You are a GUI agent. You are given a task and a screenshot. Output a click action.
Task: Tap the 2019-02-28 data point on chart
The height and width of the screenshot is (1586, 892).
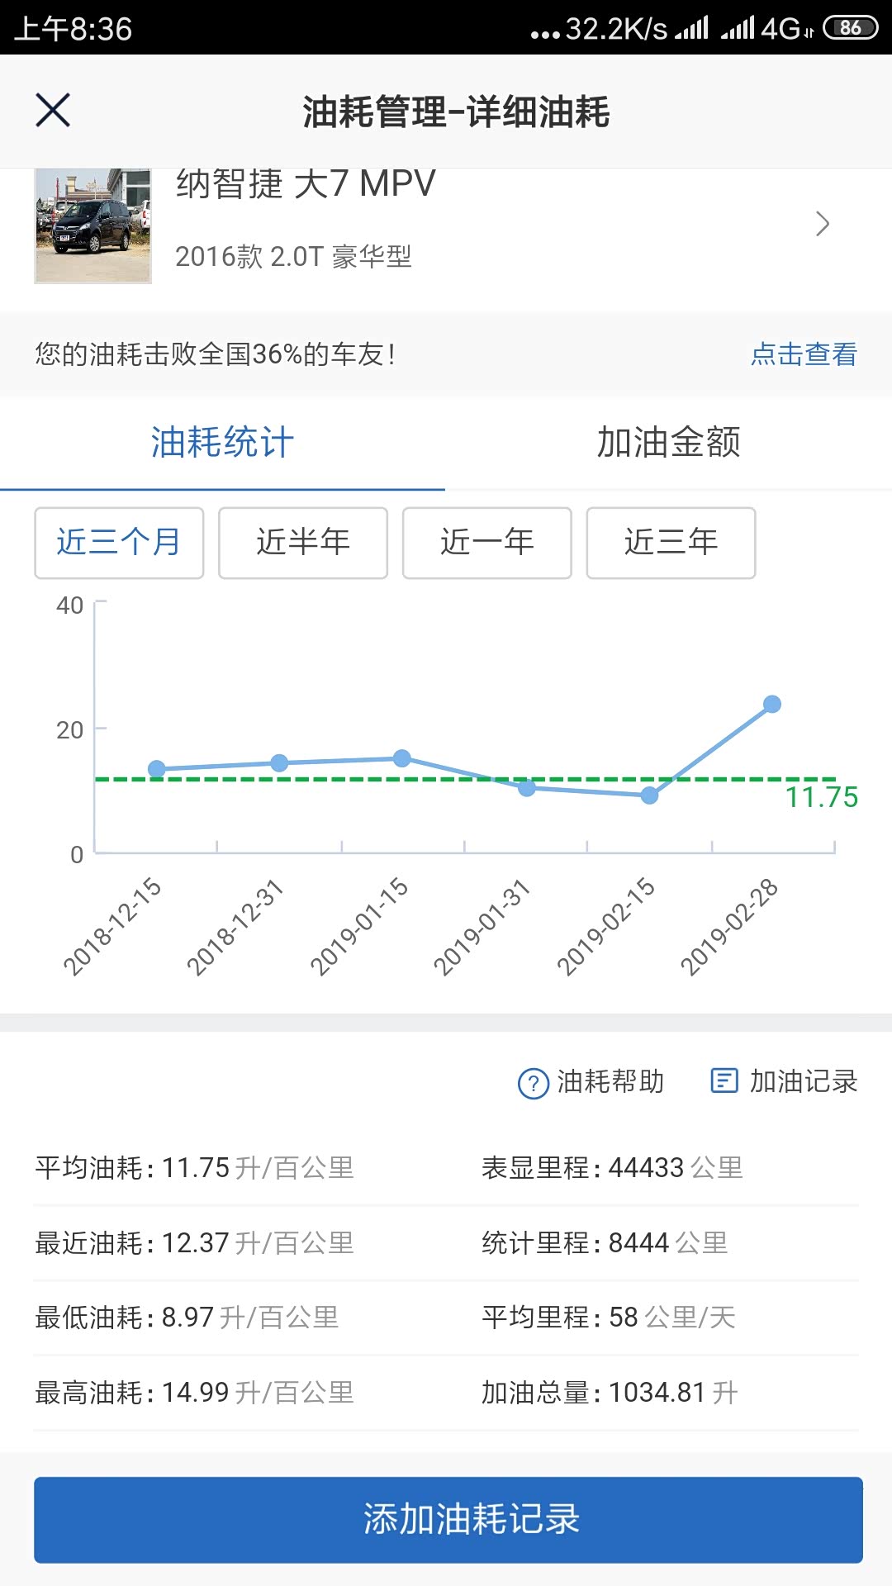point(772,704)
